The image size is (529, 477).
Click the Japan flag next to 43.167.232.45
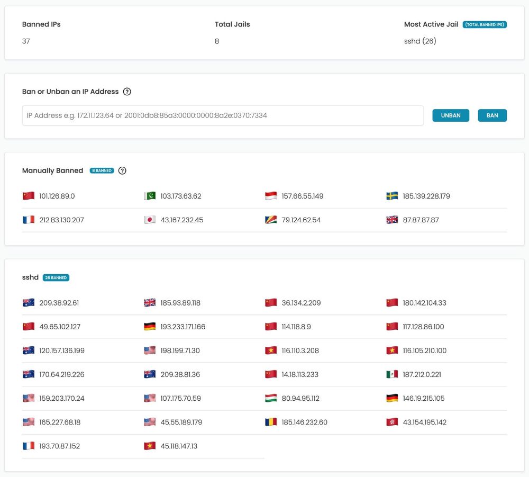pyautogui.click(x=149, y=220)
